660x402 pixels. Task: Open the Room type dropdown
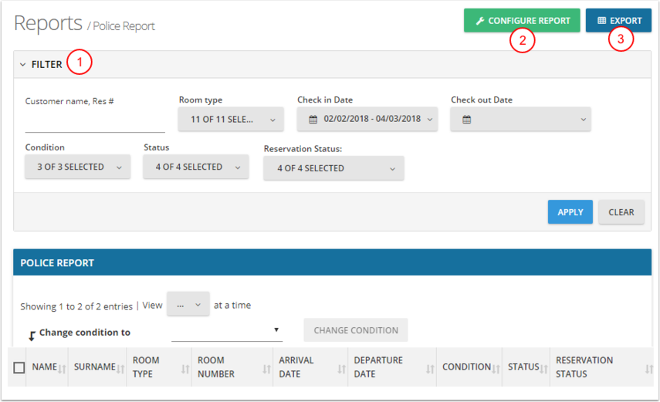(x=231, y=120)
